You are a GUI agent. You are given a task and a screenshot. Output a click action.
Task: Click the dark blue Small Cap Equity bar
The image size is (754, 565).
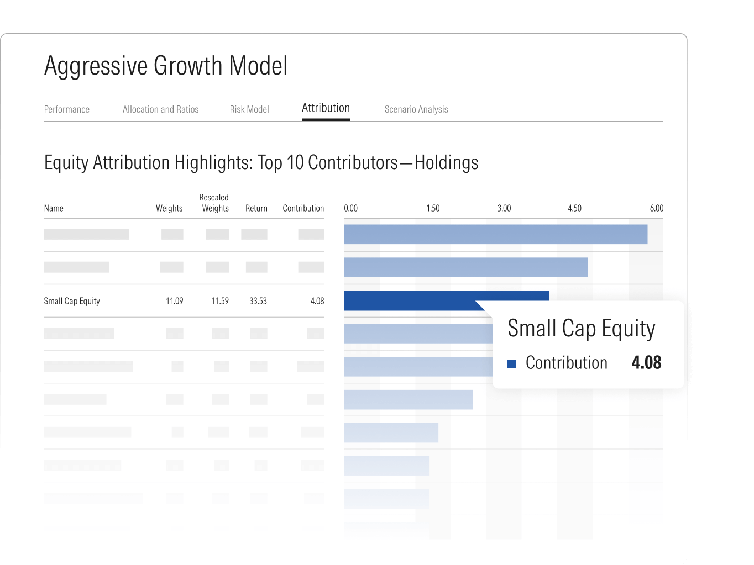[409, 300]
